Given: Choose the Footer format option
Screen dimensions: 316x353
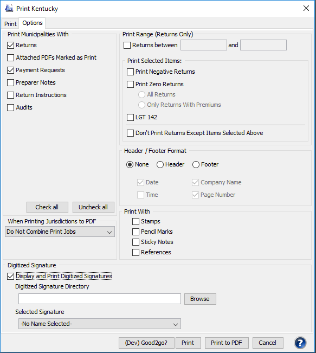Looking at the screenshot, I should coord(196,164).
